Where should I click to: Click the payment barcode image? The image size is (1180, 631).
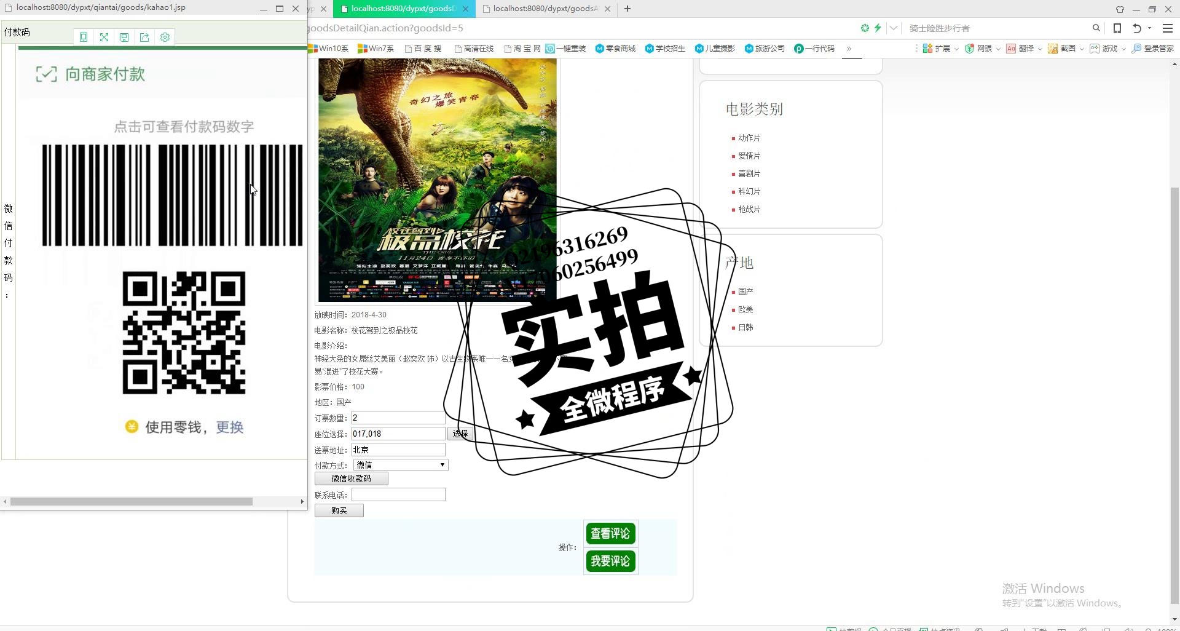(x=172, y=196)
